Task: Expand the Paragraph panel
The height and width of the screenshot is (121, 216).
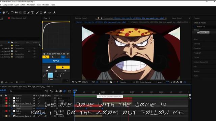Action: (x=197, y=53)
